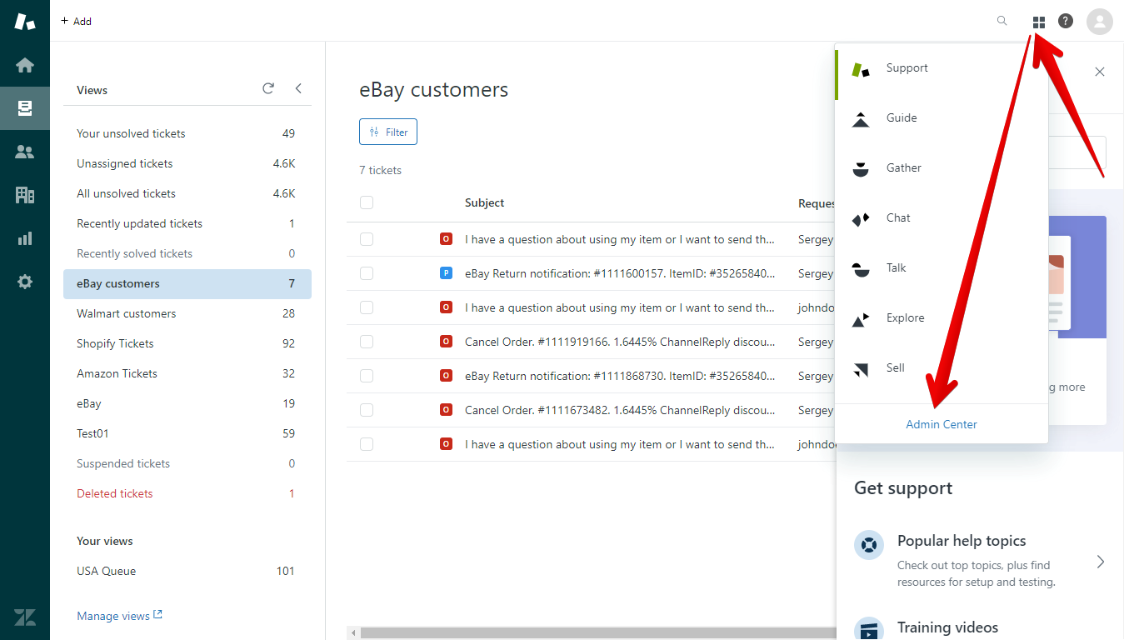Image resolution: width=1124 pixels, height=640 pixels.
Task: Click the pending status badge on eBay Return #1111600157
Action: (x=446, y=273)
